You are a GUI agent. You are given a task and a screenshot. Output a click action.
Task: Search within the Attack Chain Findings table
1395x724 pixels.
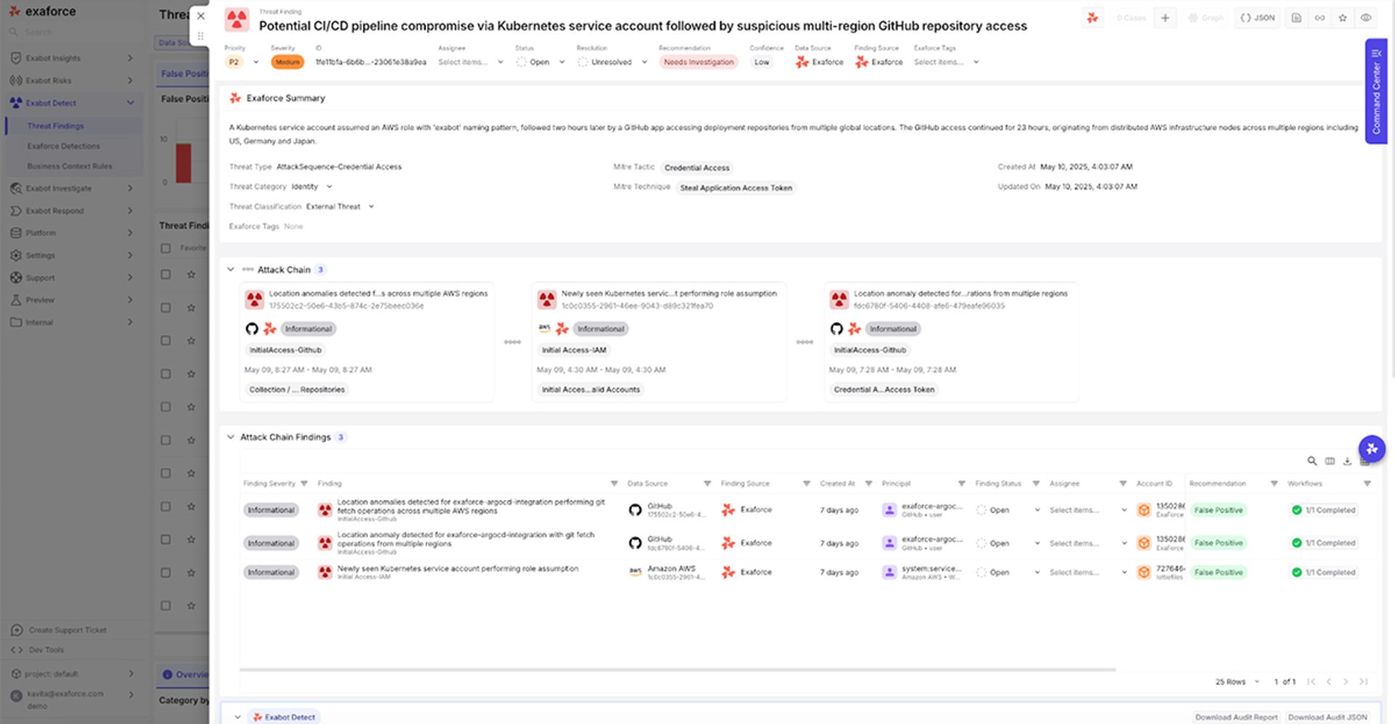pos(1312,460)
